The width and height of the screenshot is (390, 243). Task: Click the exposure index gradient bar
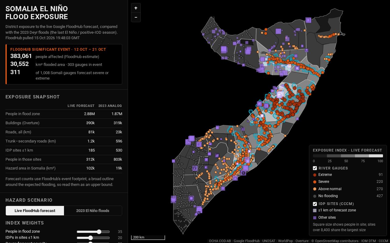348,156
